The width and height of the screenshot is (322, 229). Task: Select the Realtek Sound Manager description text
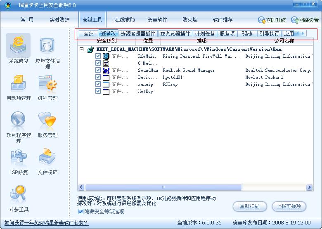point(189,71)
